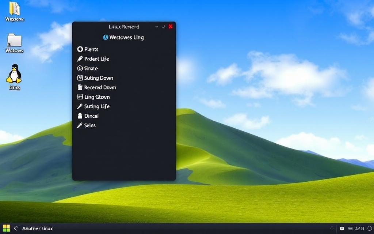Screen dimensions: 374x234
Task: Click the keyboard-style tray icon beside the clock
Action: (x=350, y=229)
